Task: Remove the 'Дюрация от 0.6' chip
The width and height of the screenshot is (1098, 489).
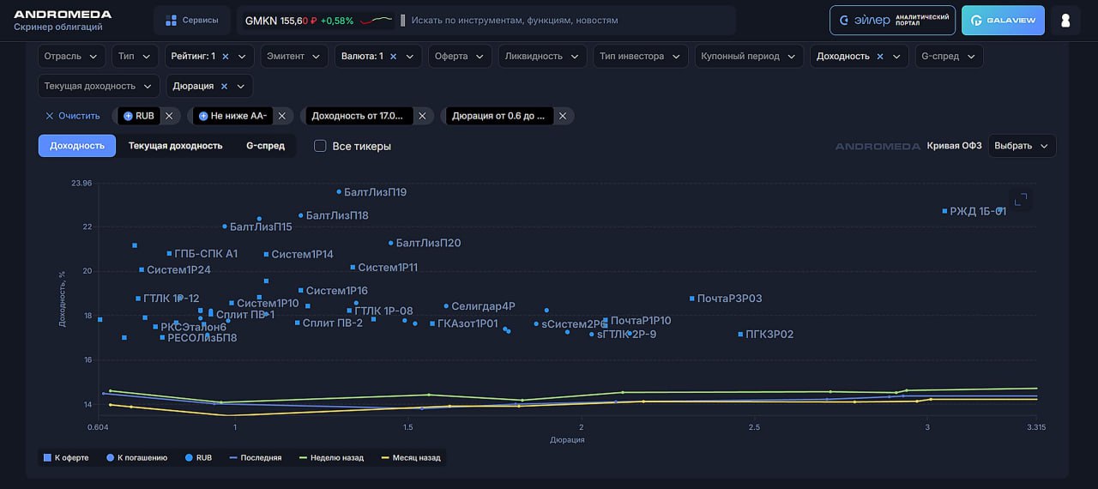Action: click(563, 116)
